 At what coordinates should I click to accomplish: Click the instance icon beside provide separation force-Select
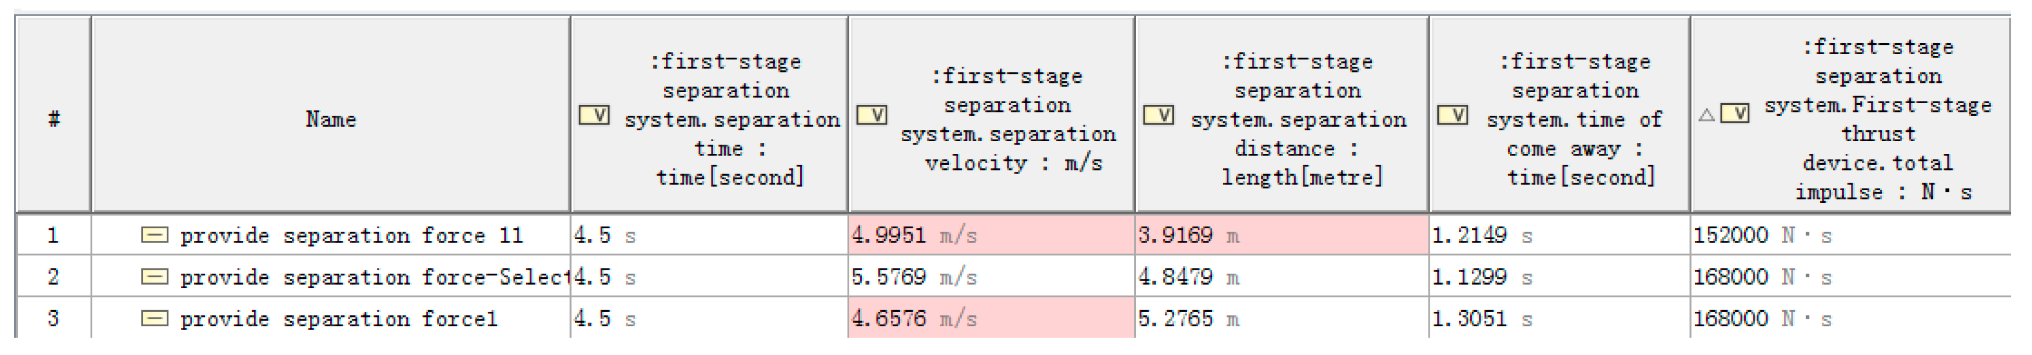click(x=155, y=276)
